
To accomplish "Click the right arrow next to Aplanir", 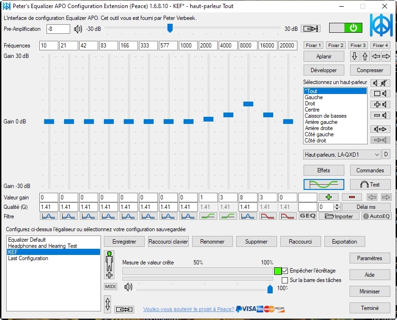I will click(x=386, y=56).
